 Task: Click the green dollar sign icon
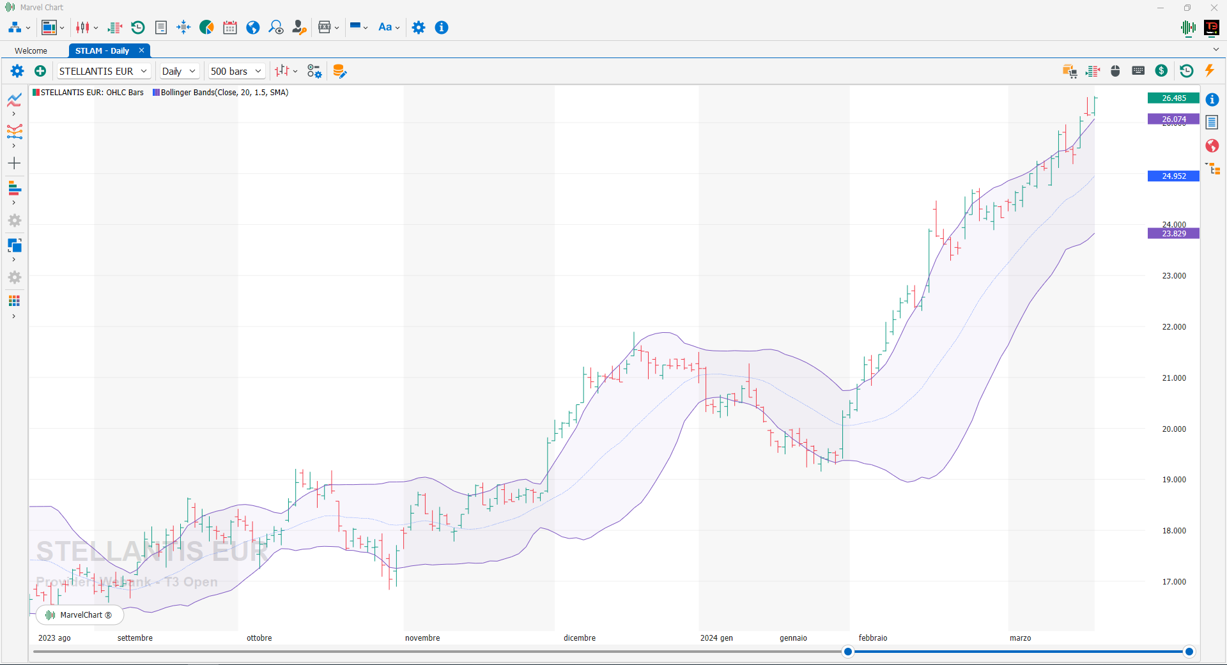[1162, 71]
